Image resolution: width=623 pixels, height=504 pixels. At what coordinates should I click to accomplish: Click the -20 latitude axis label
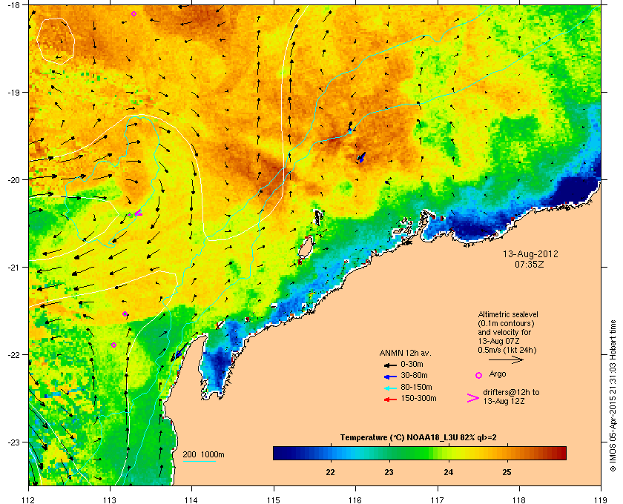pyautogui.click(x=13, y=179)
